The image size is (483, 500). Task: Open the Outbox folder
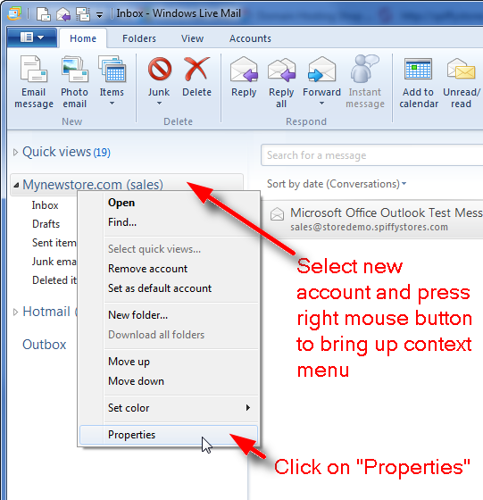click(x=45, y=345)
